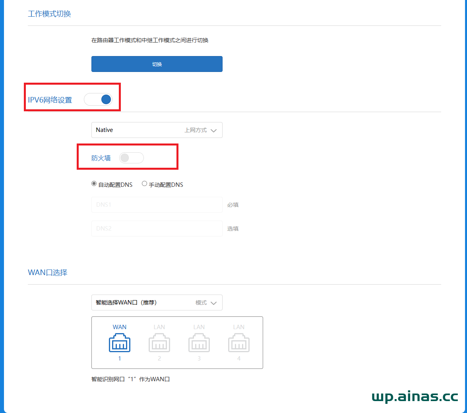The image size is (467, 413).
Task: Click the LAN port 4 icon
Action: [x=238, y=343]
